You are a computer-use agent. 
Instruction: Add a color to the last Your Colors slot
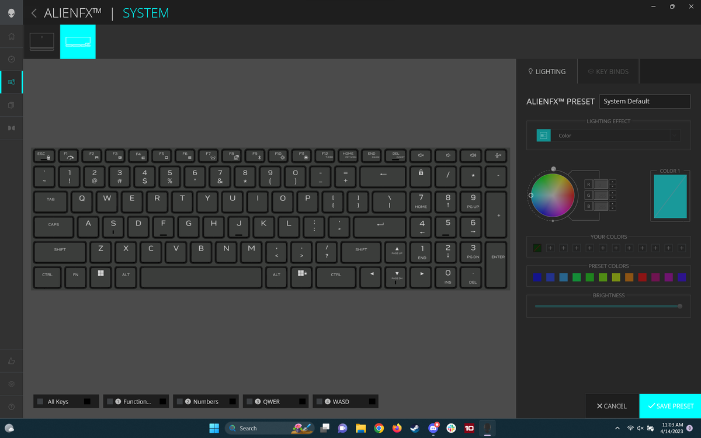(x=682, y=248)
